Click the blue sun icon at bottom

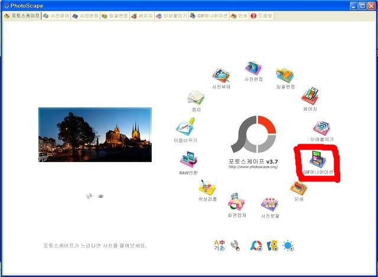[288, 246]
